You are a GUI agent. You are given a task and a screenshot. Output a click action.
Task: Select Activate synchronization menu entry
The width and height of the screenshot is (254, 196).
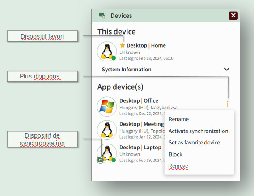click(199, 131)
